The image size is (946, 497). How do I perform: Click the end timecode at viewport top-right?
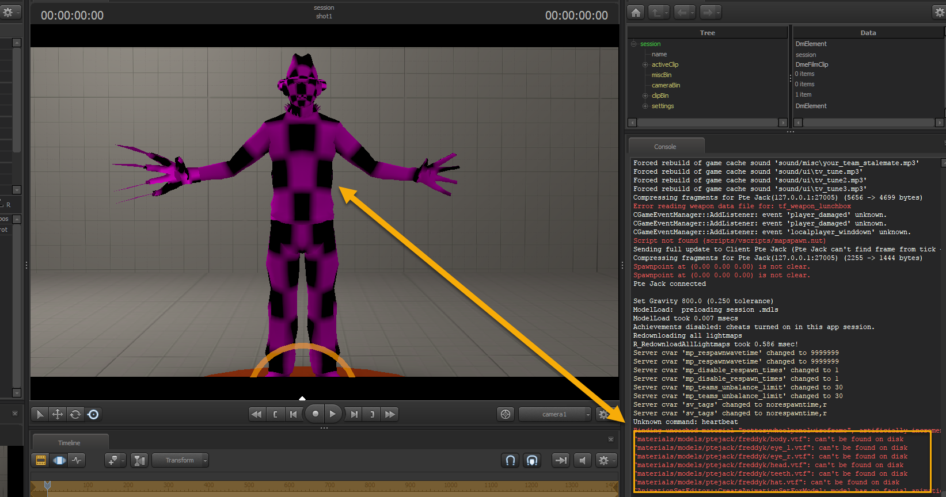pos(576,16)
